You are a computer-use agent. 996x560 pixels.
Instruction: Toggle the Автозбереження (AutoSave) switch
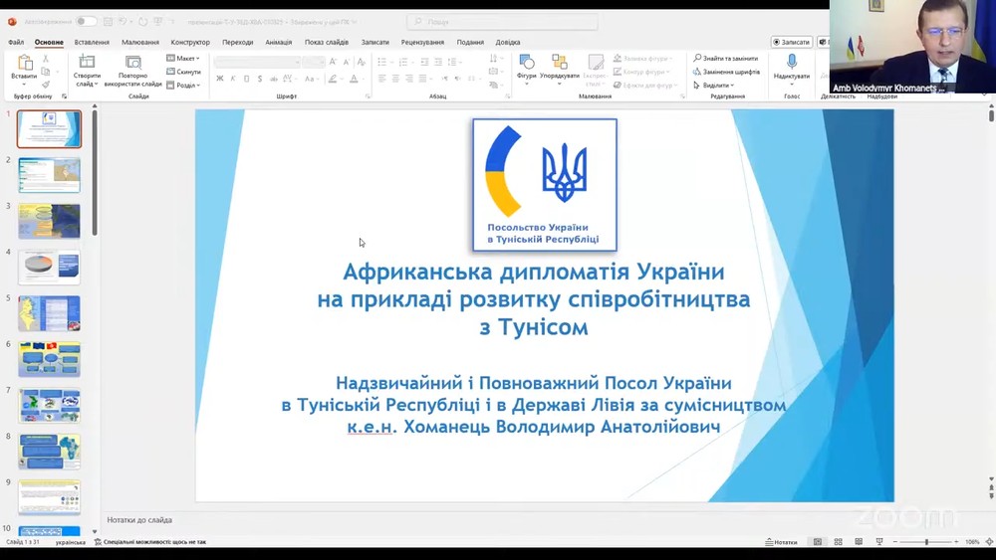pyautogui.click(x=86, y=22)
